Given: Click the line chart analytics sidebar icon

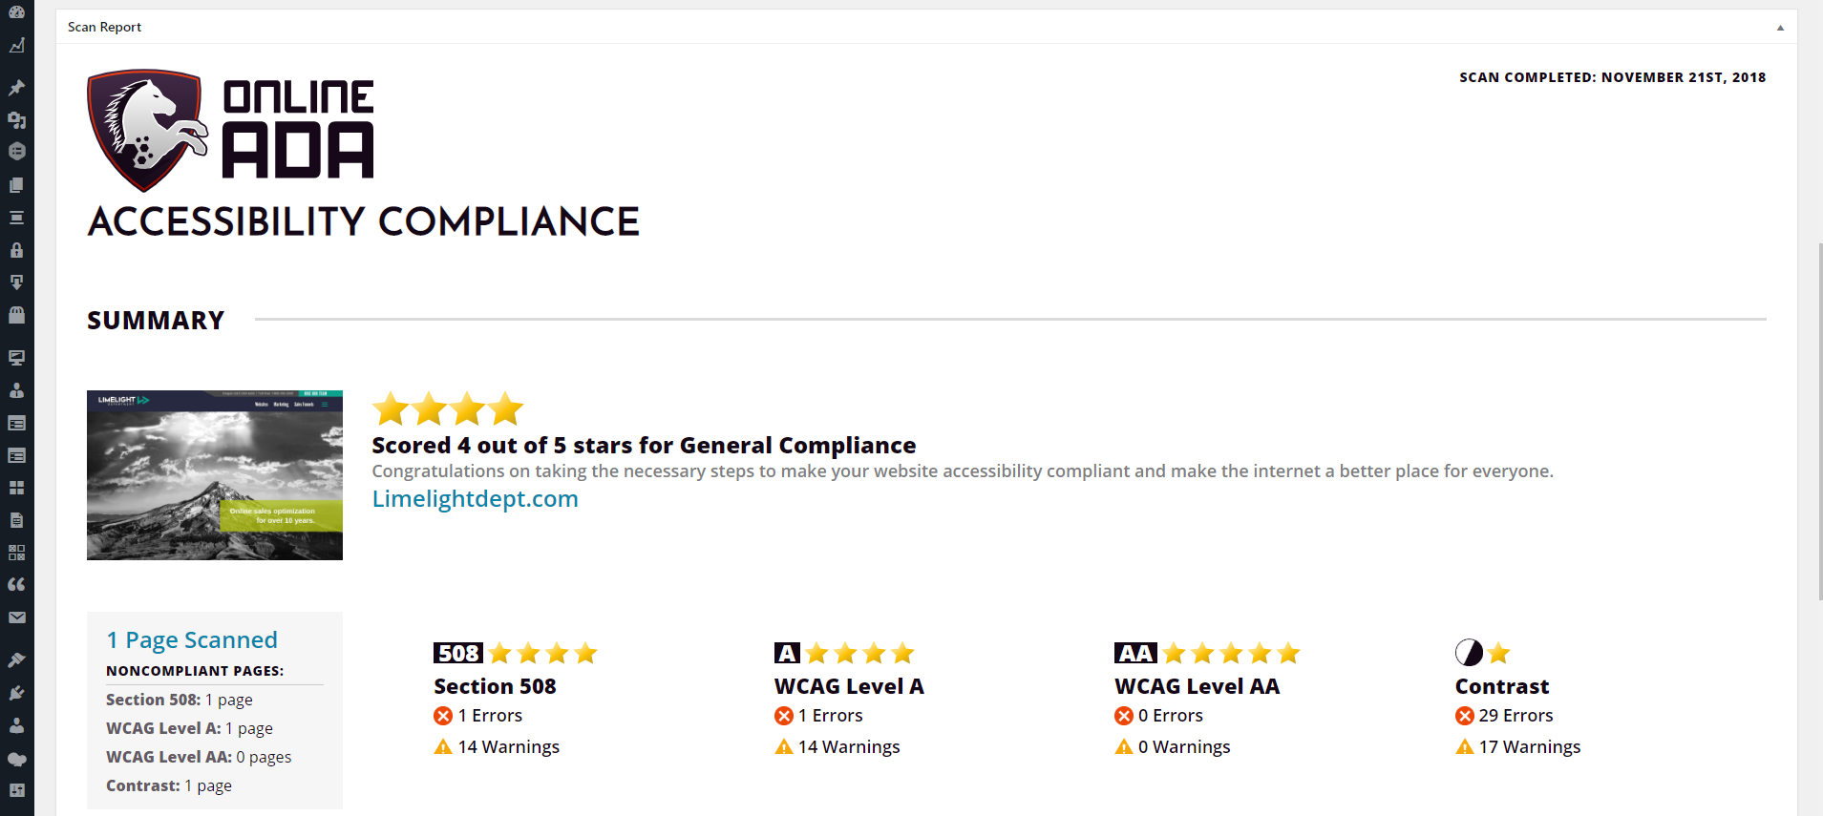Looking at the screenshot, I should click(x=16, y=46).
